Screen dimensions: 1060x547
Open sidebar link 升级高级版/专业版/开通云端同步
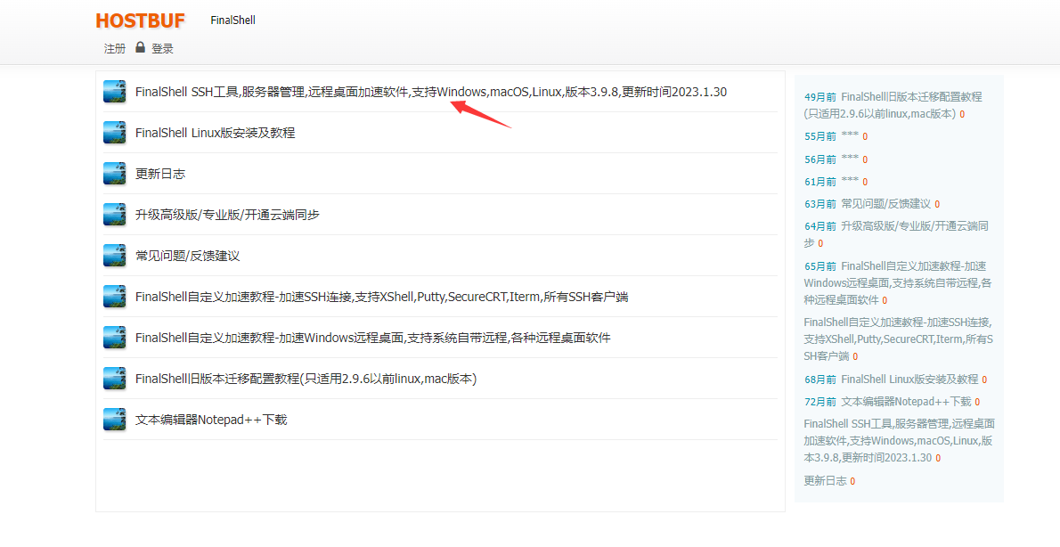896,234
